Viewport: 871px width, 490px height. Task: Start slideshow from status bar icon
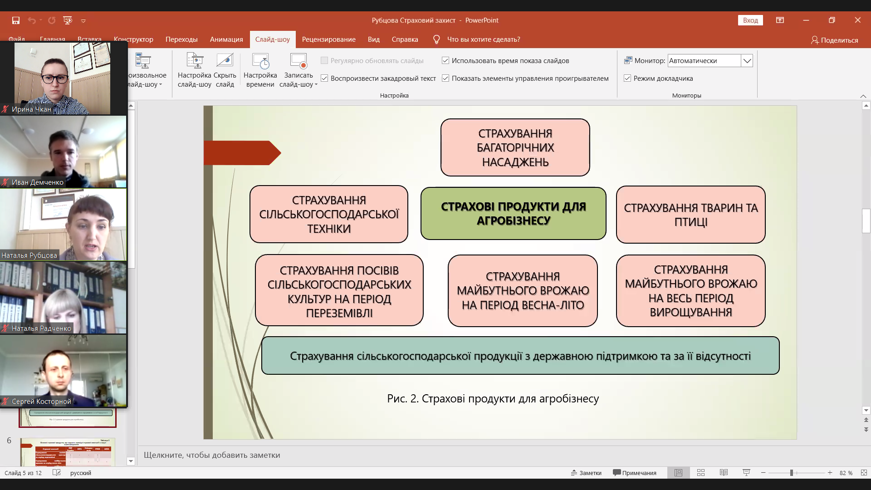[746, 473]
